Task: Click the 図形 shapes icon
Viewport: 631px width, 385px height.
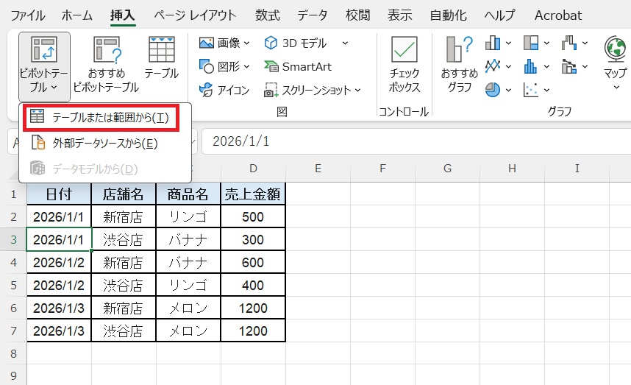Action: 207,66
